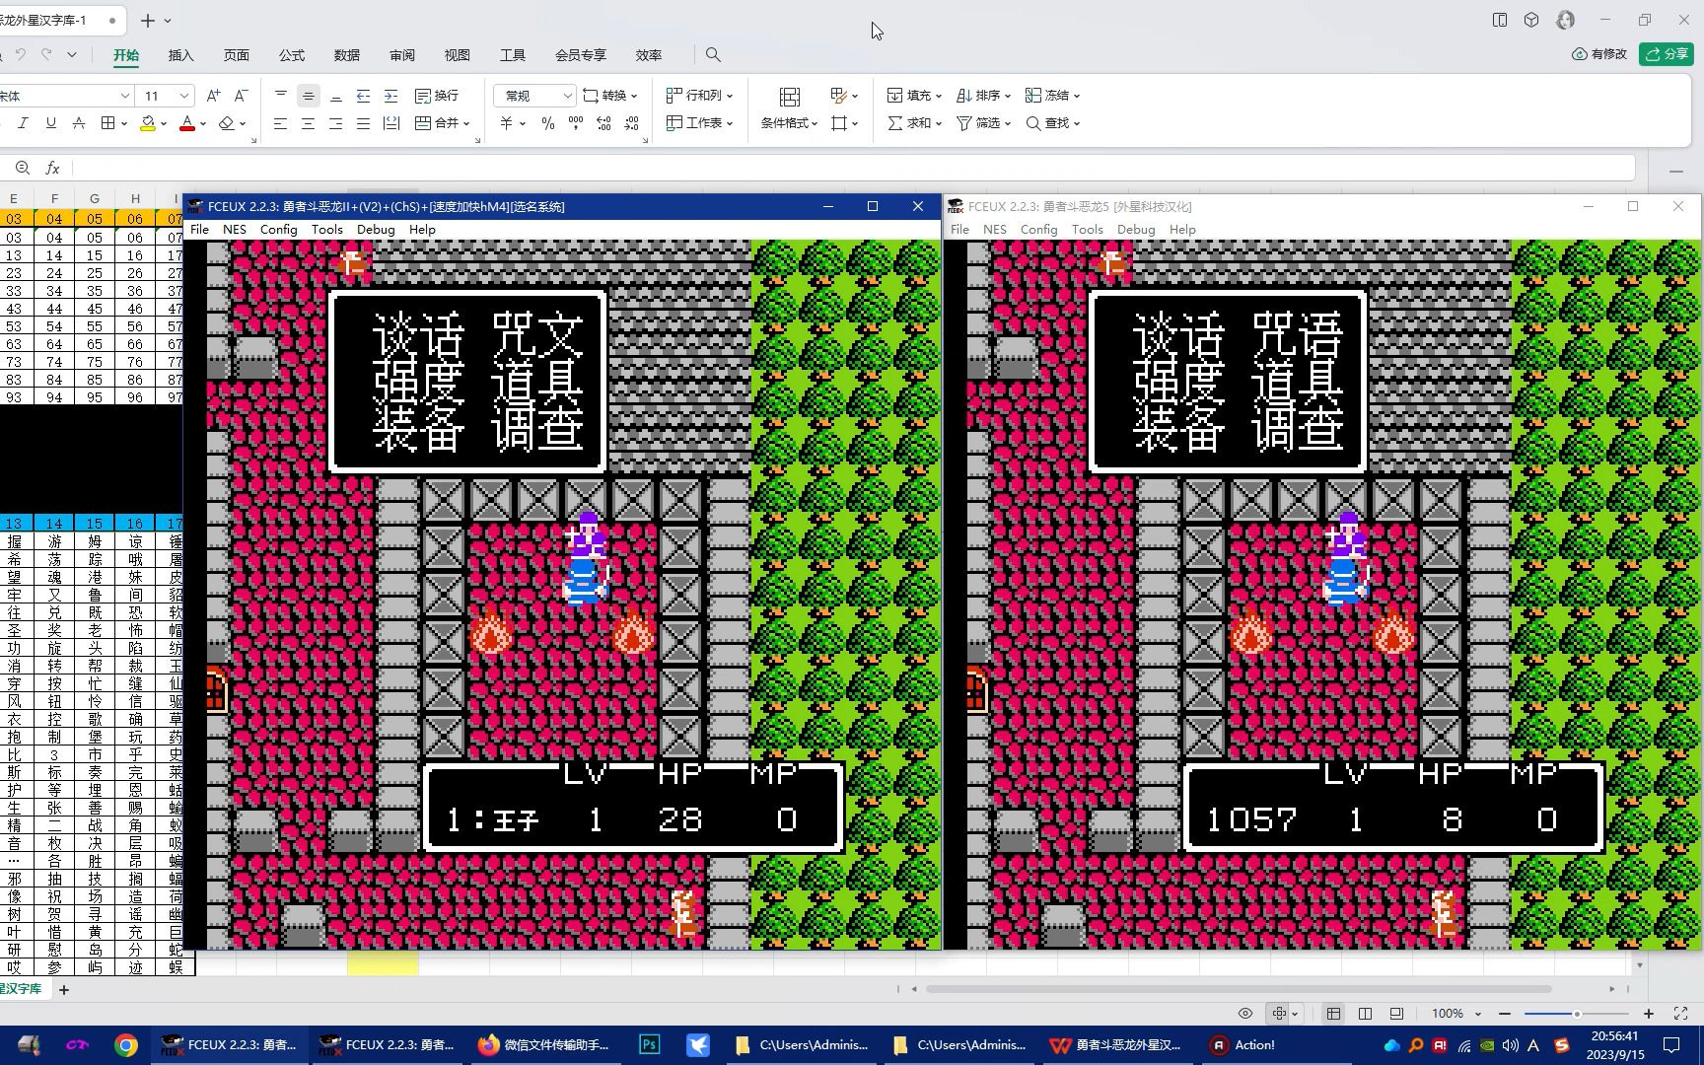Apply percent style format
1704x1065 pixels.
click(548, 123)
